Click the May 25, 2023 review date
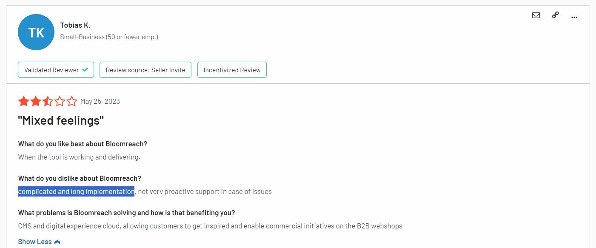 [x=100, y=101]
